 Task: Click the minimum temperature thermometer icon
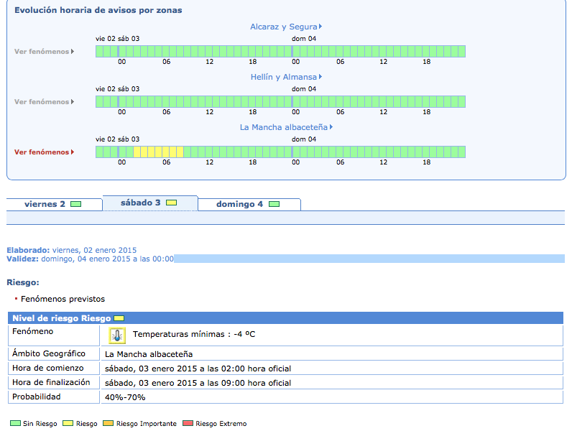pyautogui.click(x=117, y=335)
